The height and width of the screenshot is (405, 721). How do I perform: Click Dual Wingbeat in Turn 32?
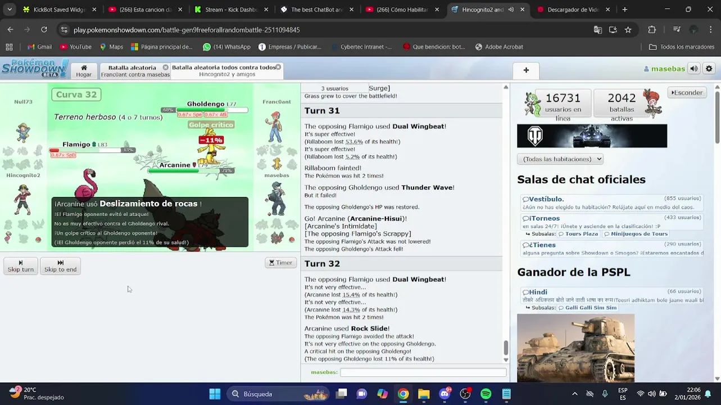tap(418, 280)
